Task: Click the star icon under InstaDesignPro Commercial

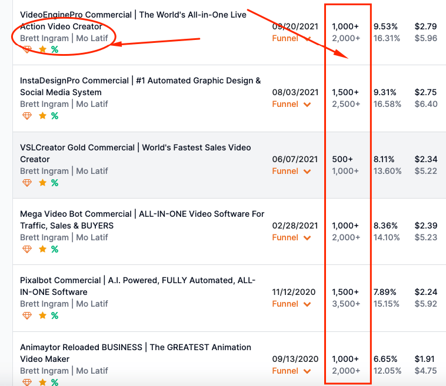Action: pyautogui.click(x=42, y=116)
